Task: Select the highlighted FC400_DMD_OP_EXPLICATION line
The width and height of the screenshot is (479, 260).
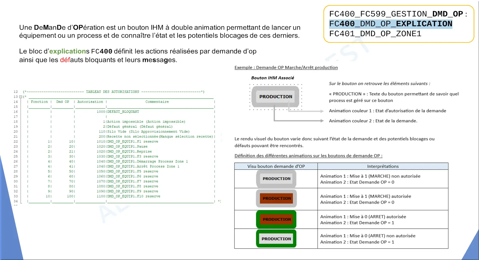Action: tap(391, 24)
